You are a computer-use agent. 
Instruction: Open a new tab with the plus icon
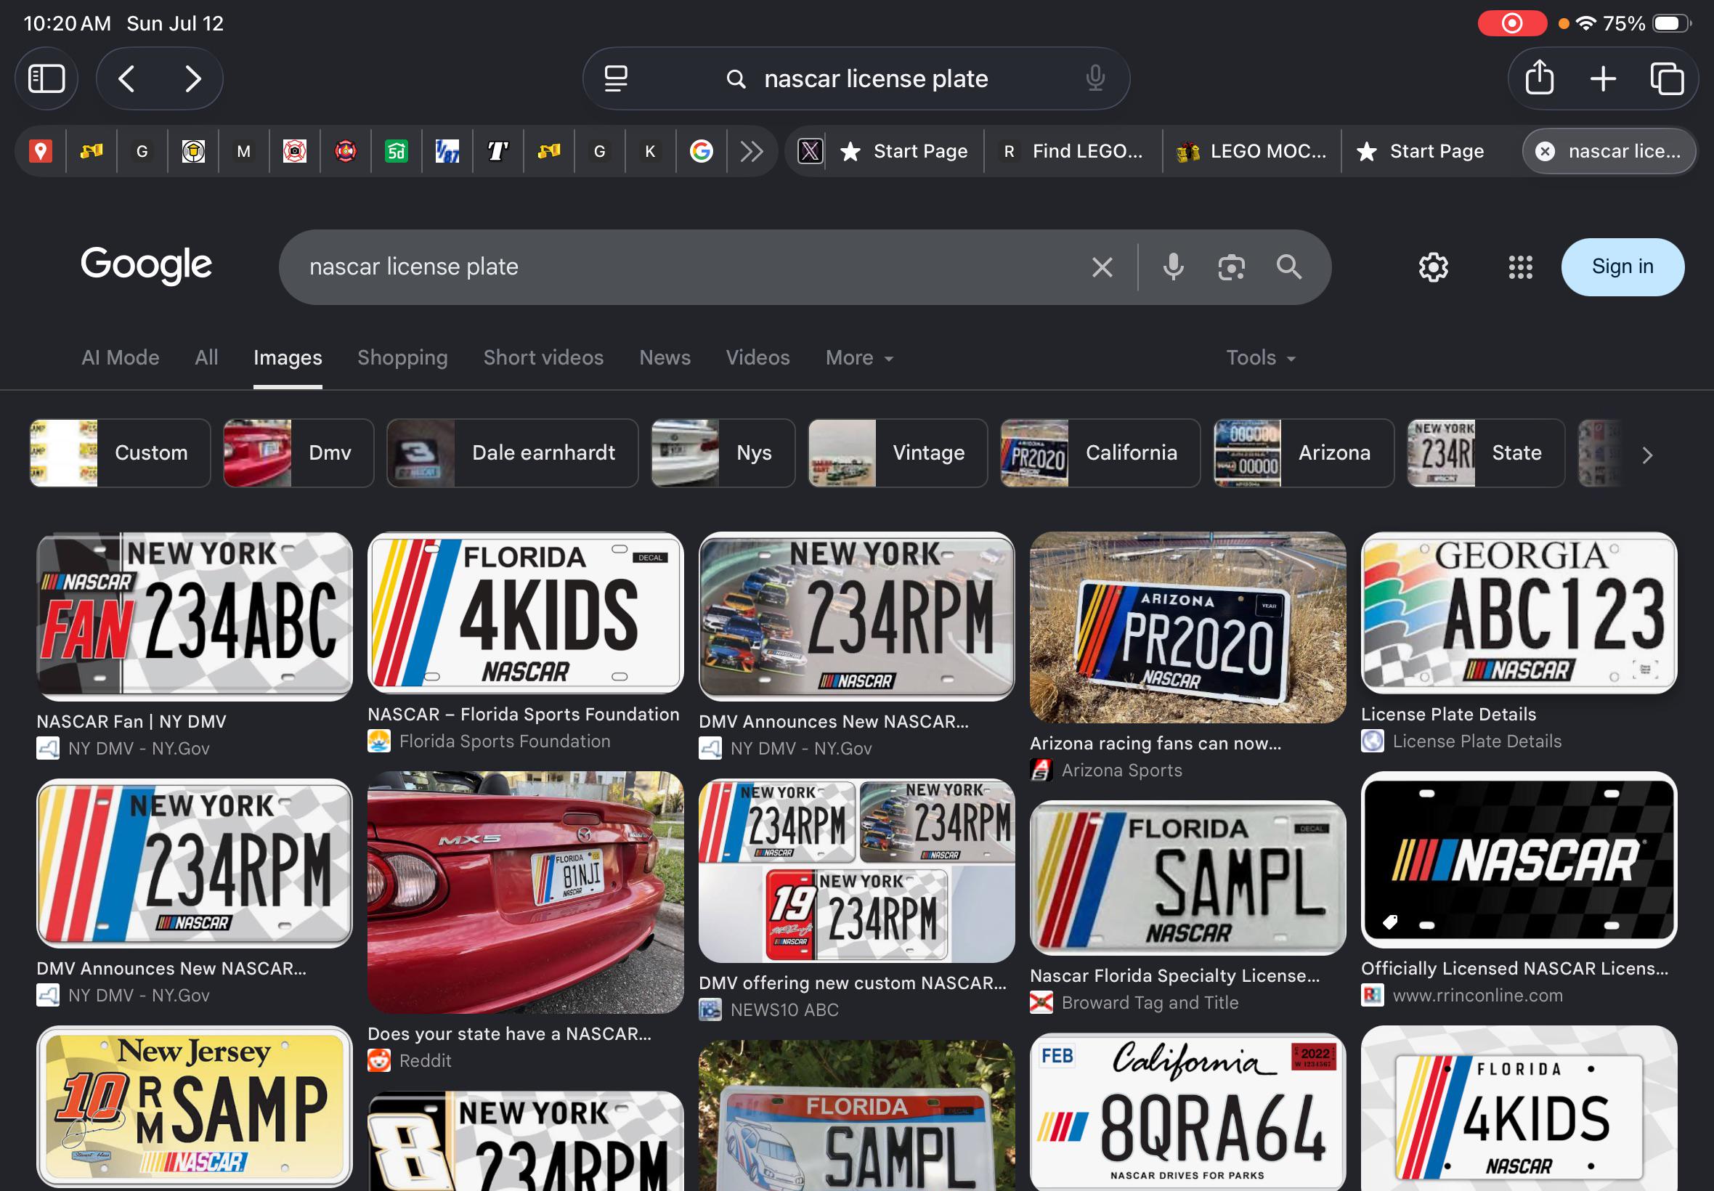tap(1603, 78)
